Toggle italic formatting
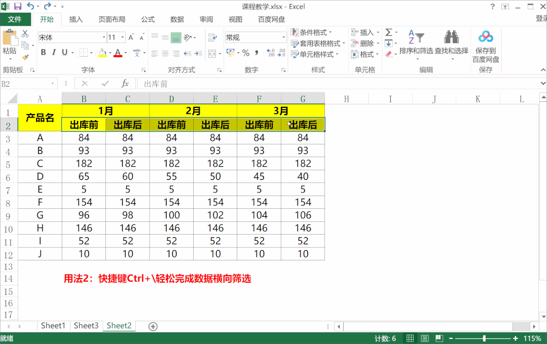Screen dimensions: 547x344 [x=54, y=53]
